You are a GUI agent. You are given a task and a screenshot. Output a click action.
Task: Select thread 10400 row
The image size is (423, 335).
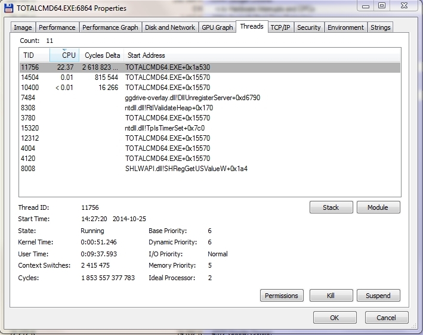coord(210,88)
